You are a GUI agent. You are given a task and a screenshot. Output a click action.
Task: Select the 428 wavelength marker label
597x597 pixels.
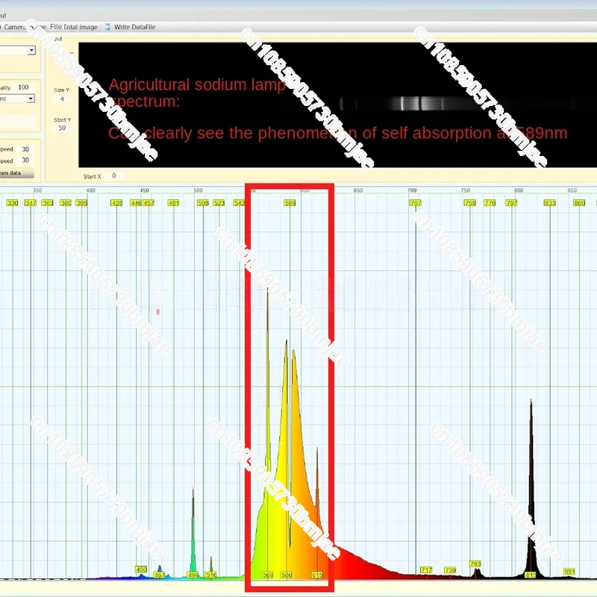click(x=116, y=203)
